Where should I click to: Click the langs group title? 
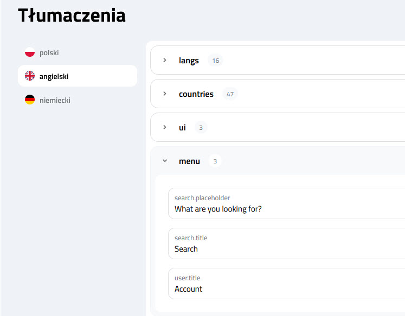189,61
